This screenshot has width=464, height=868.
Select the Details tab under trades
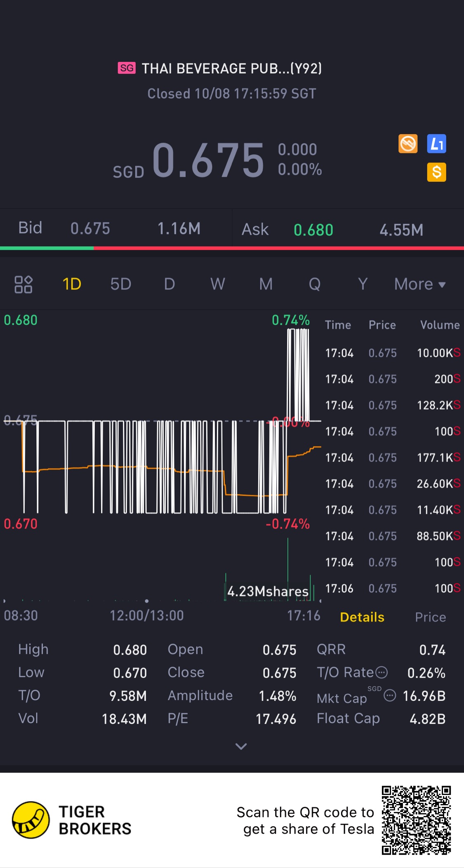point(362,617)
